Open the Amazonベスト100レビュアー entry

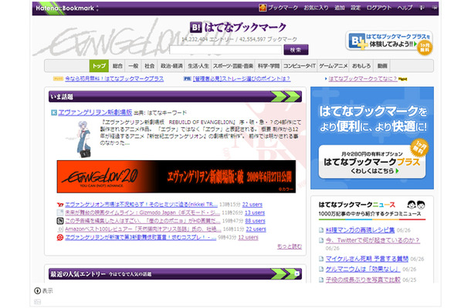[x=143, y=229]
